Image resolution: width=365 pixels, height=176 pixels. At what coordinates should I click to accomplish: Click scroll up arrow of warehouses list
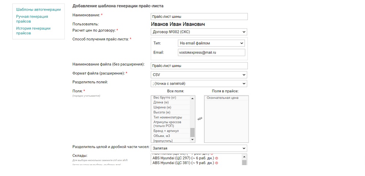point(245,156)
